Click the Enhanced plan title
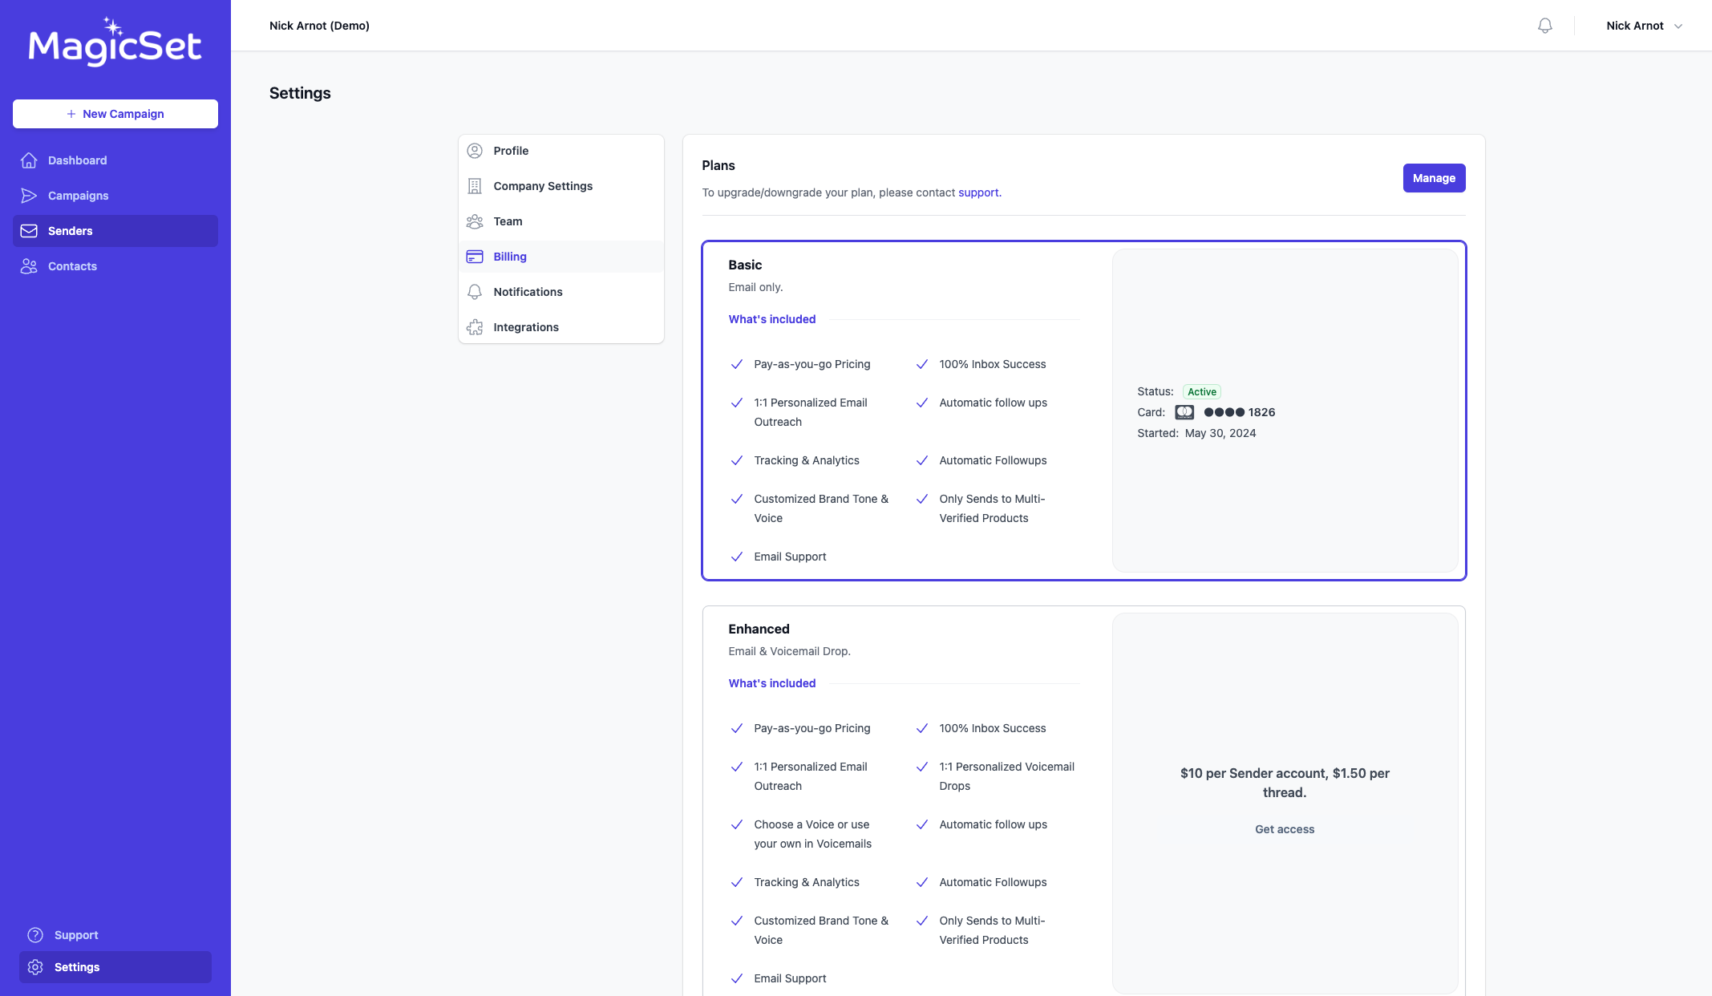The image size is (1712, 996). coord(759,629)
